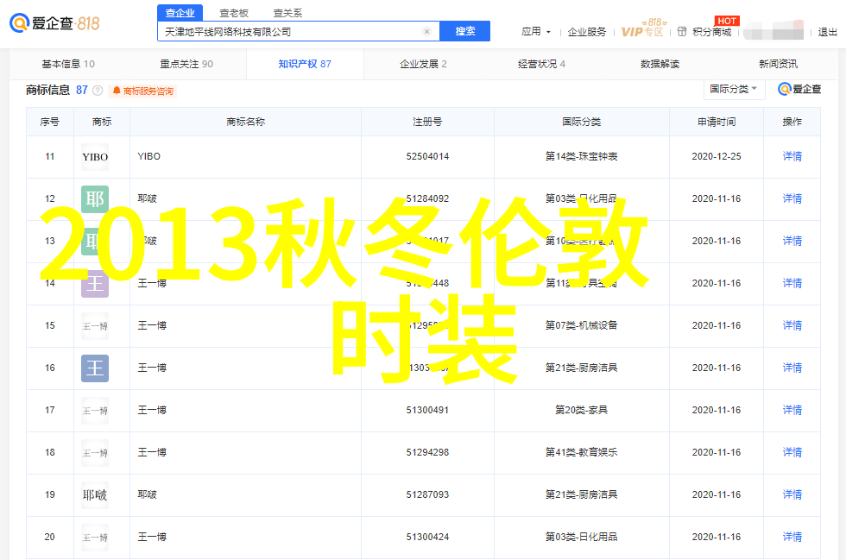Screen dimensions: 846x560
Task: Select the 2020-12-25 application date
Action: (x=716, y=156)
